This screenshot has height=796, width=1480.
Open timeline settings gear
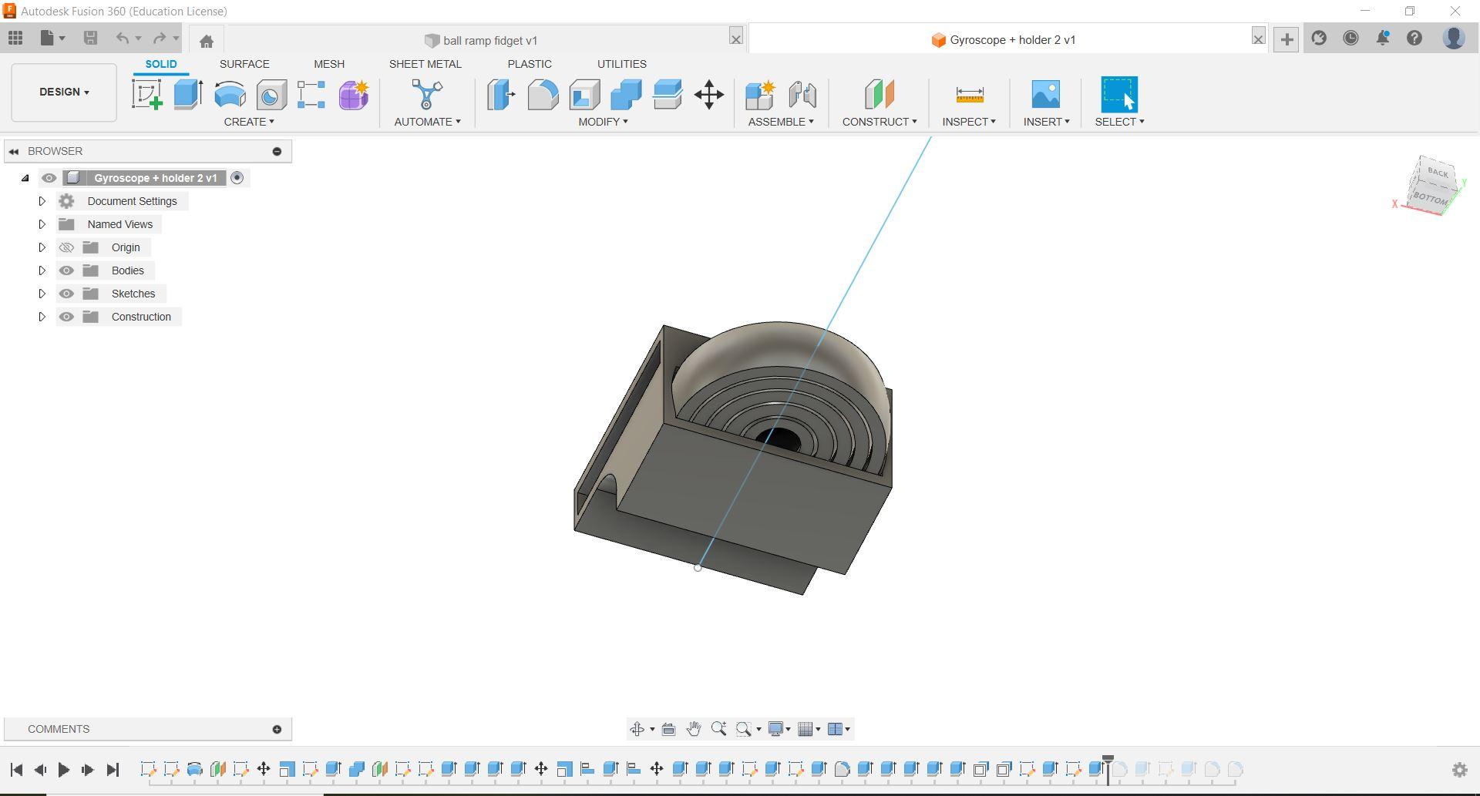coord(1459,770)
